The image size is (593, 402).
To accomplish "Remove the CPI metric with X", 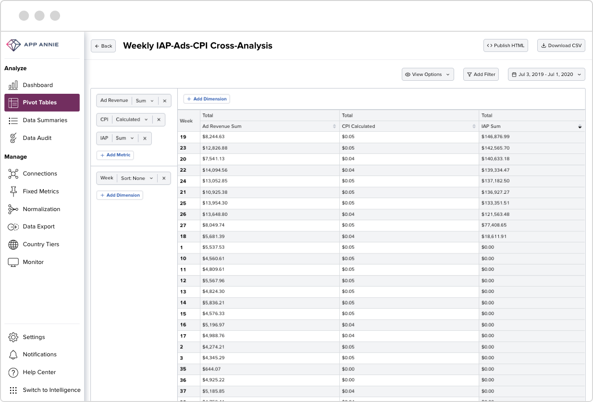I will click(x=159, y=120).
